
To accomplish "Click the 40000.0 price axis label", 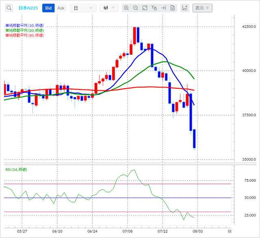I will tap(249, 71).
